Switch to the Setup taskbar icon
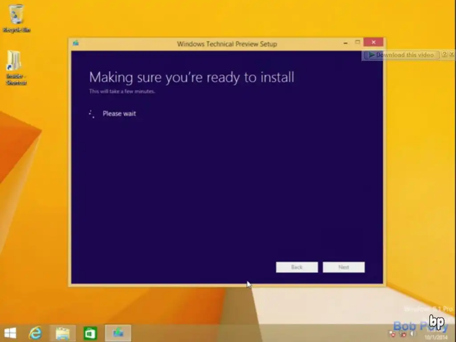This screenshot has width=456, height=342. 118,333
